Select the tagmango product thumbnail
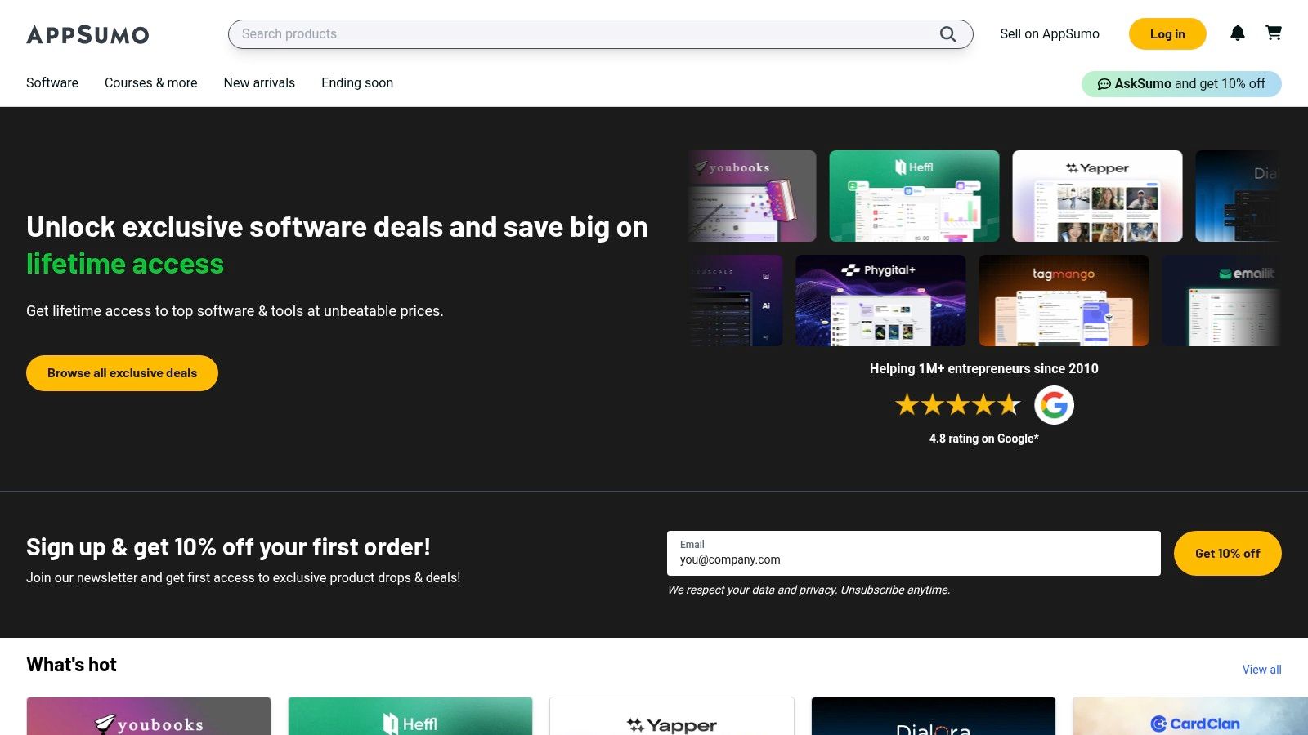1308x735 pixels. click(x=1064, y=300)
